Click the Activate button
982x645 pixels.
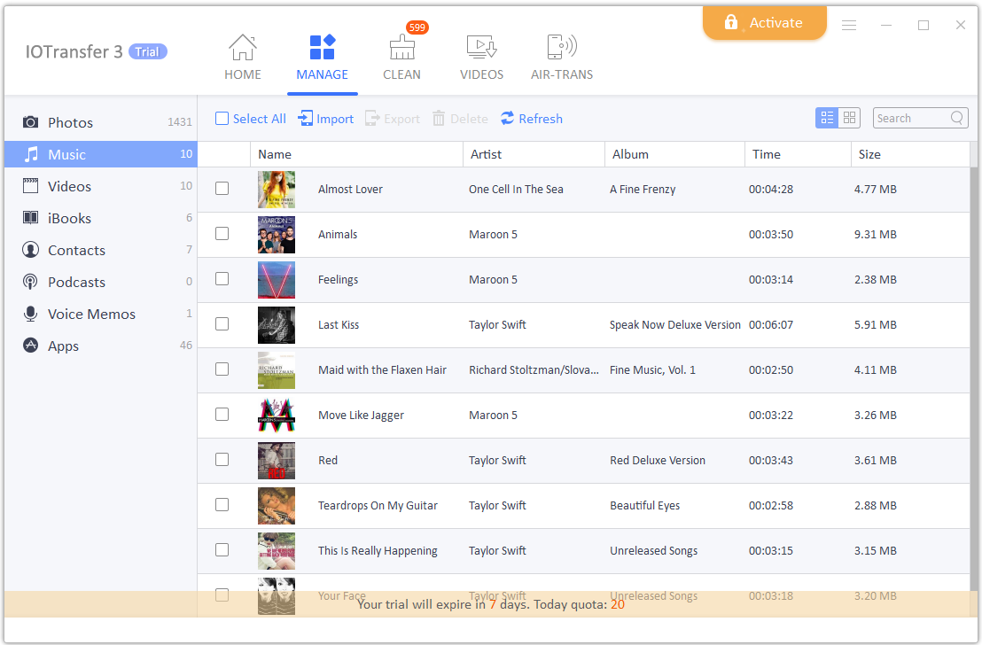764,23
